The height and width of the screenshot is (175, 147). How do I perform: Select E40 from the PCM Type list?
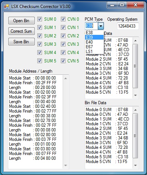pyautogui.click(x=94, y=42)
